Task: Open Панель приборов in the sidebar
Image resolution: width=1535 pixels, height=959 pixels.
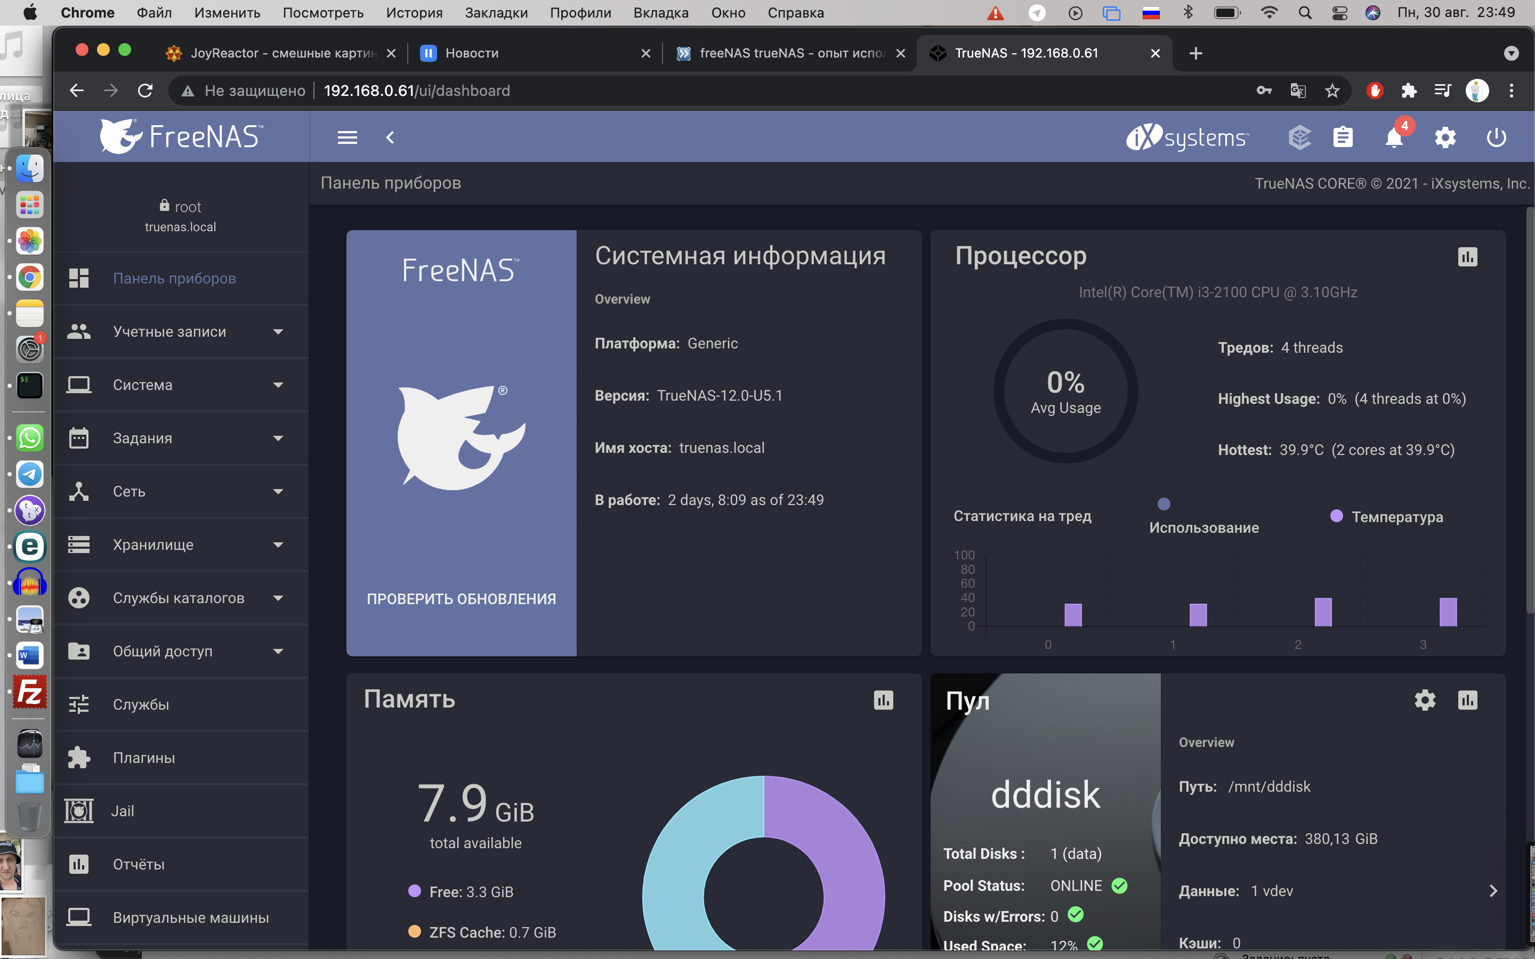Action: coord(181,278)
